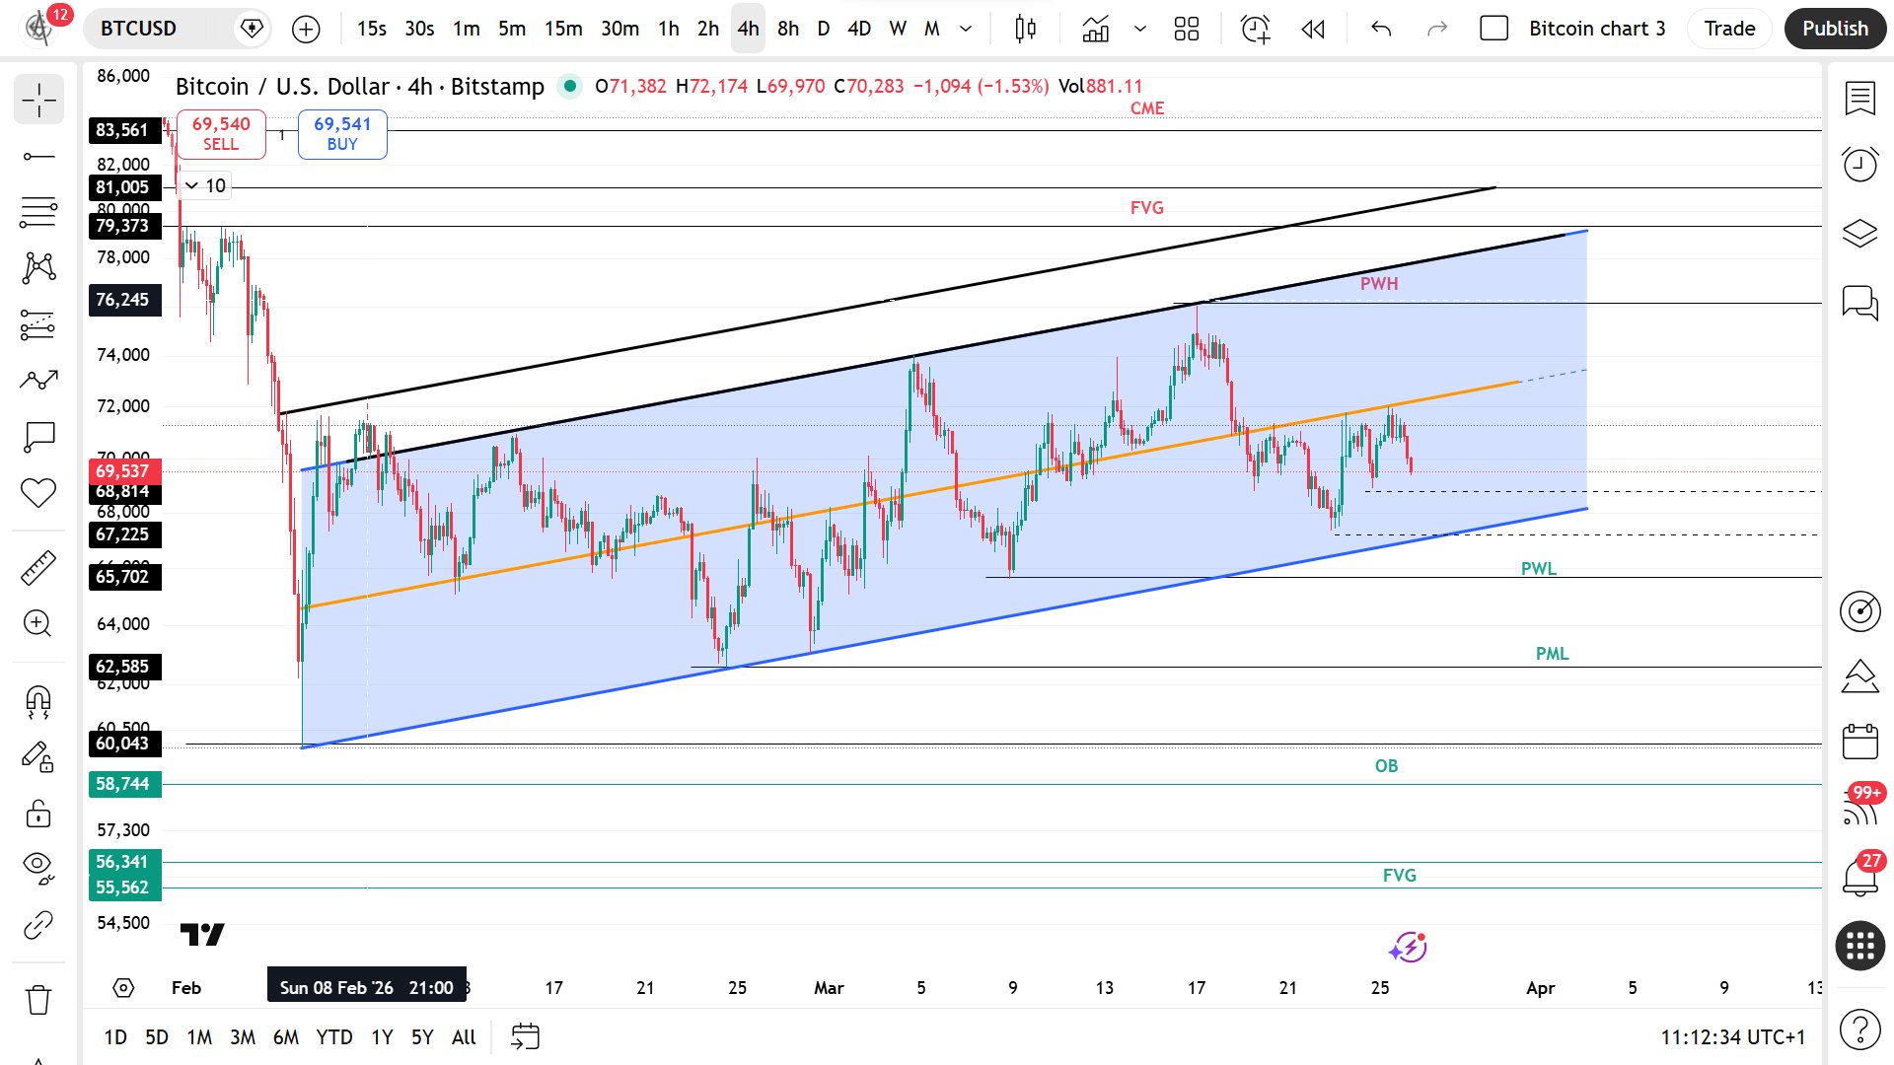Image resolution: width=1894 pixels, height=1065 pixels.
Task: Select the YTD date range
Action: click(x=333, y=1036)
